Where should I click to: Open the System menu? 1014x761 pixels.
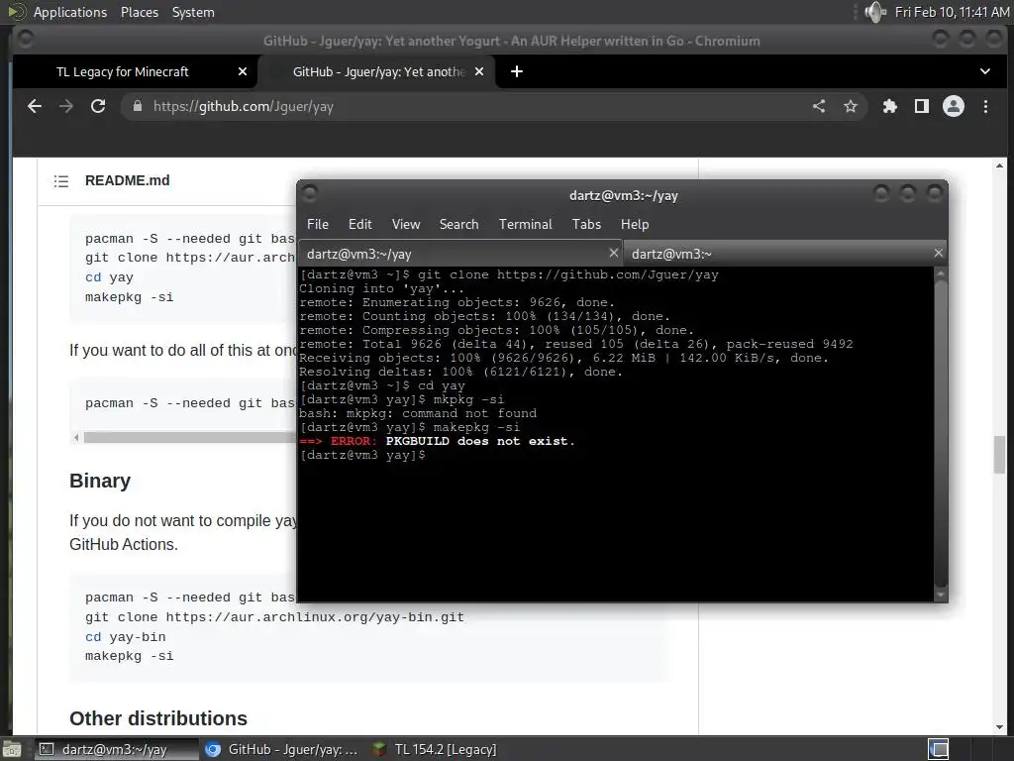[x=193, y=12]
